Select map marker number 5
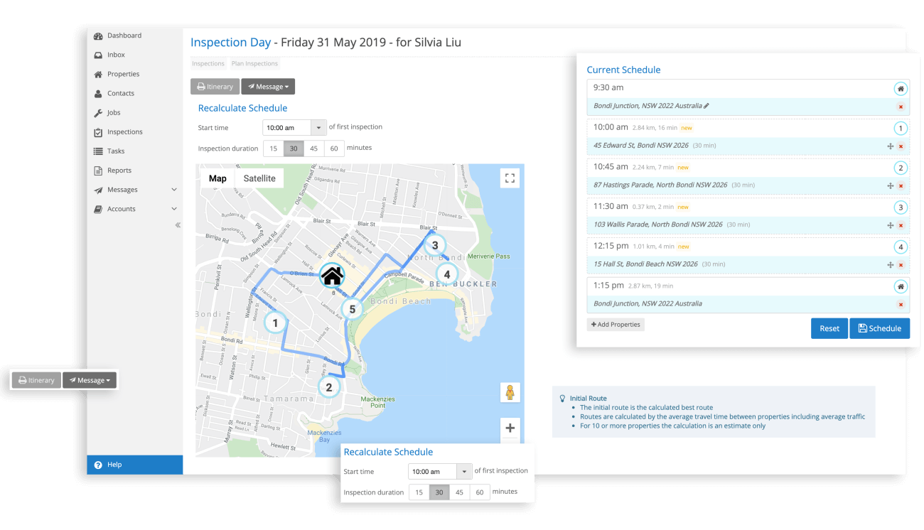 [352, 309]
